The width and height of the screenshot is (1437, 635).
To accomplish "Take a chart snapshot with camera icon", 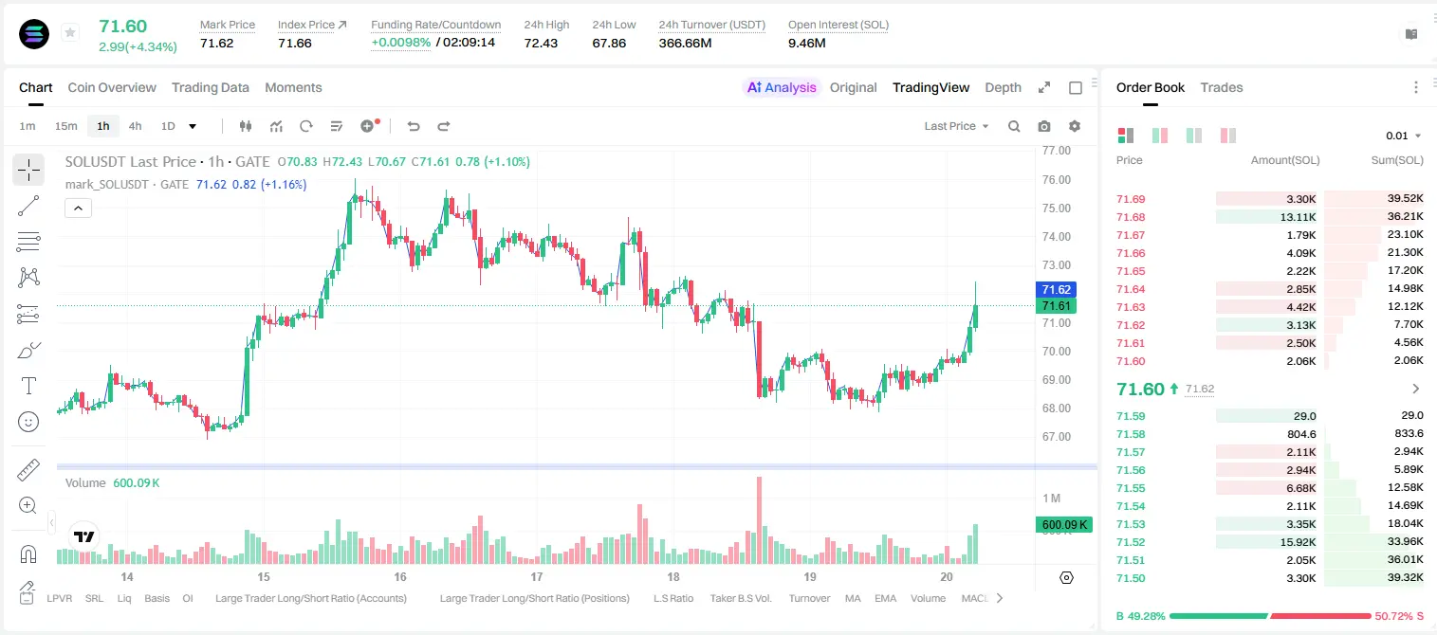I will [x=1044, y=126].
